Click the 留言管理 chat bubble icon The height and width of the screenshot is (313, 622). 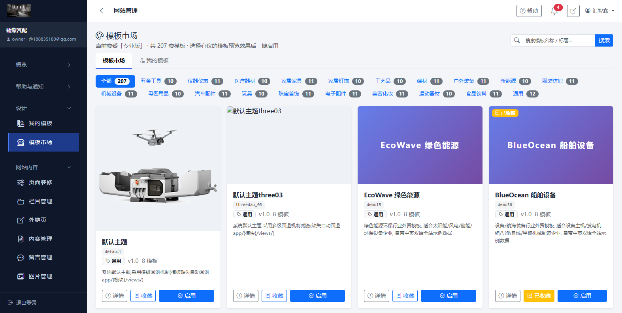pos(21,257)
